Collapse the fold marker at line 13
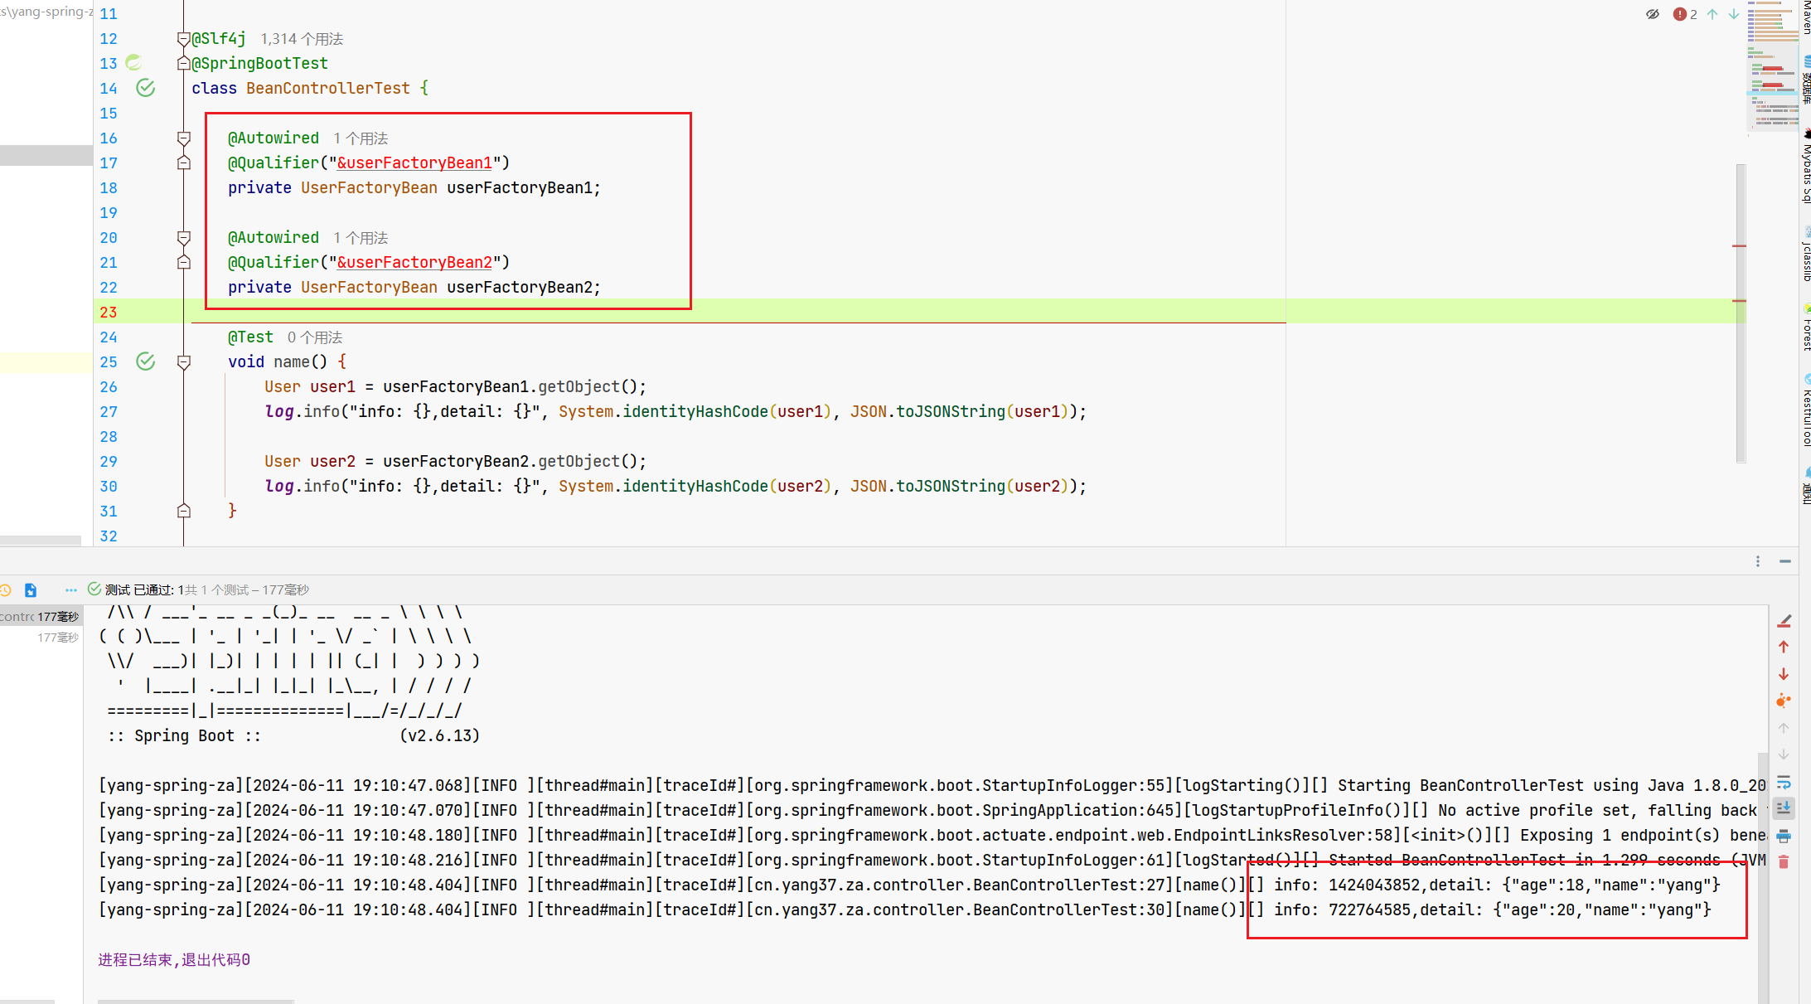The height and width of the screenshot is (1004, 1811). pos(184,63)
